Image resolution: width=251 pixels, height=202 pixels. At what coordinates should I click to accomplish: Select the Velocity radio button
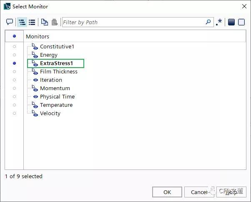15,113
